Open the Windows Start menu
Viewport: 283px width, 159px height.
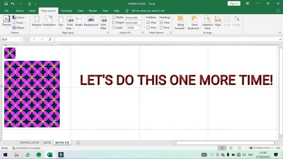pyautogui.click(x=5, y=155)
